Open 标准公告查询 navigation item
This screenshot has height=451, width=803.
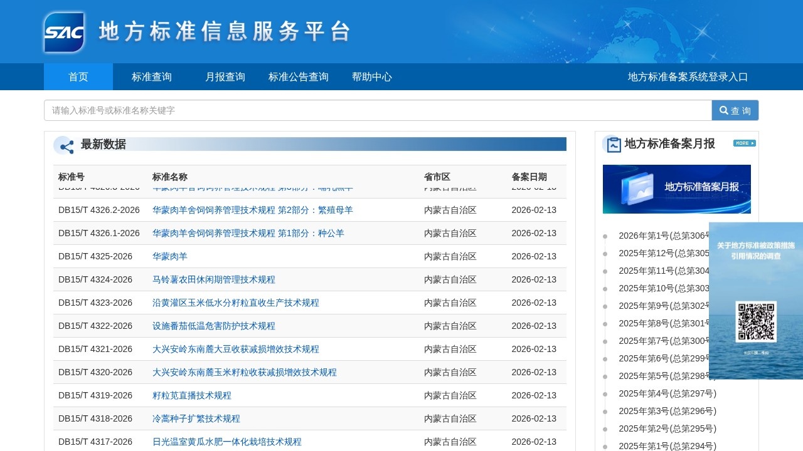click(x=299, y=77)
